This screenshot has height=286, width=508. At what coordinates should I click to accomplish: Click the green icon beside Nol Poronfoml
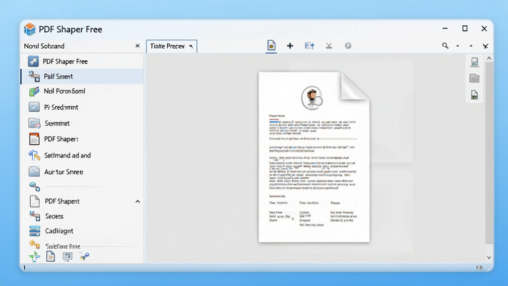pyautogui.click(x=34, y=91)
